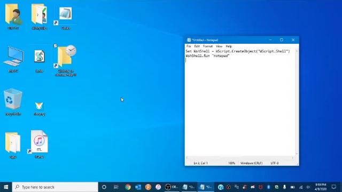Click the Bluetooth tray icon
342x192 pixels.
[x=268, y=187]
